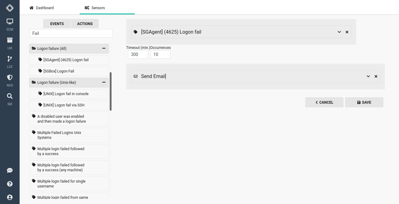399x204 pixels.
Task: Click the CANCEL button
Action: coord(324,102)
